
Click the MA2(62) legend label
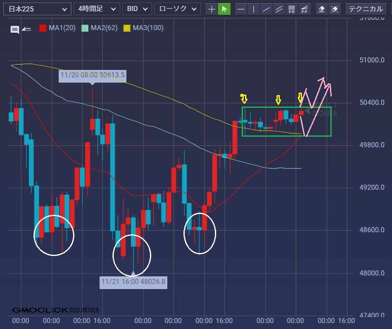click(x=104, y=28)
